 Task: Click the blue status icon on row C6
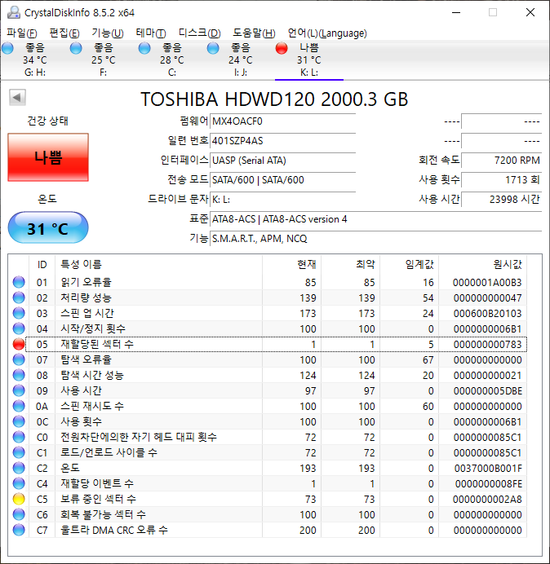(19, 514)
